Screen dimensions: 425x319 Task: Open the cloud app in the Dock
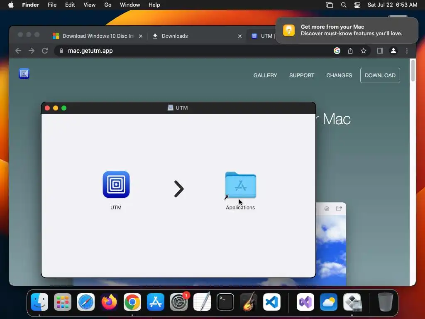pyautogui.click(x=329, y=302)
